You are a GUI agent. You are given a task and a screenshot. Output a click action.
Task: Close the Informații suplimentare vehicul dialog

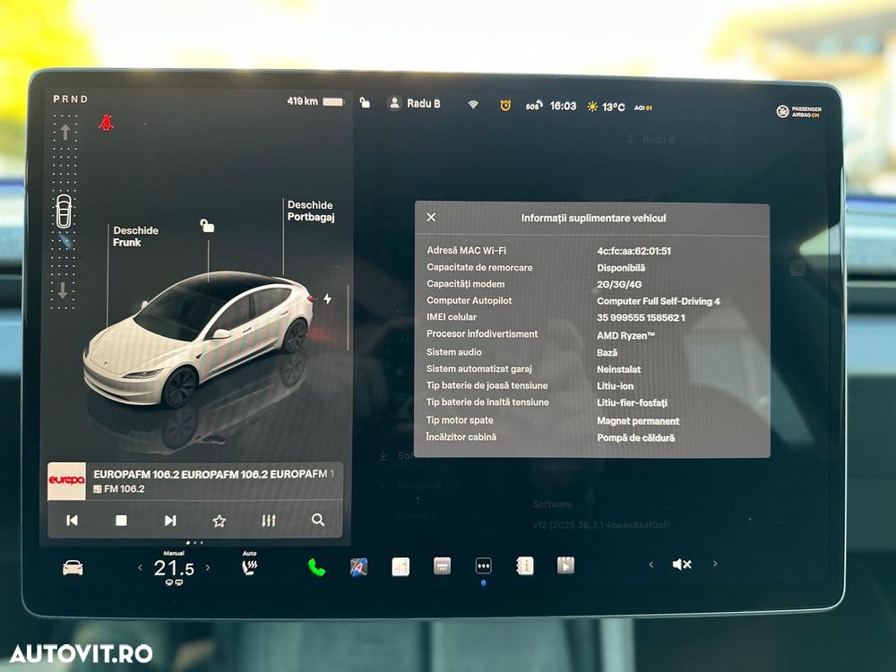click(x=432, y=217)
